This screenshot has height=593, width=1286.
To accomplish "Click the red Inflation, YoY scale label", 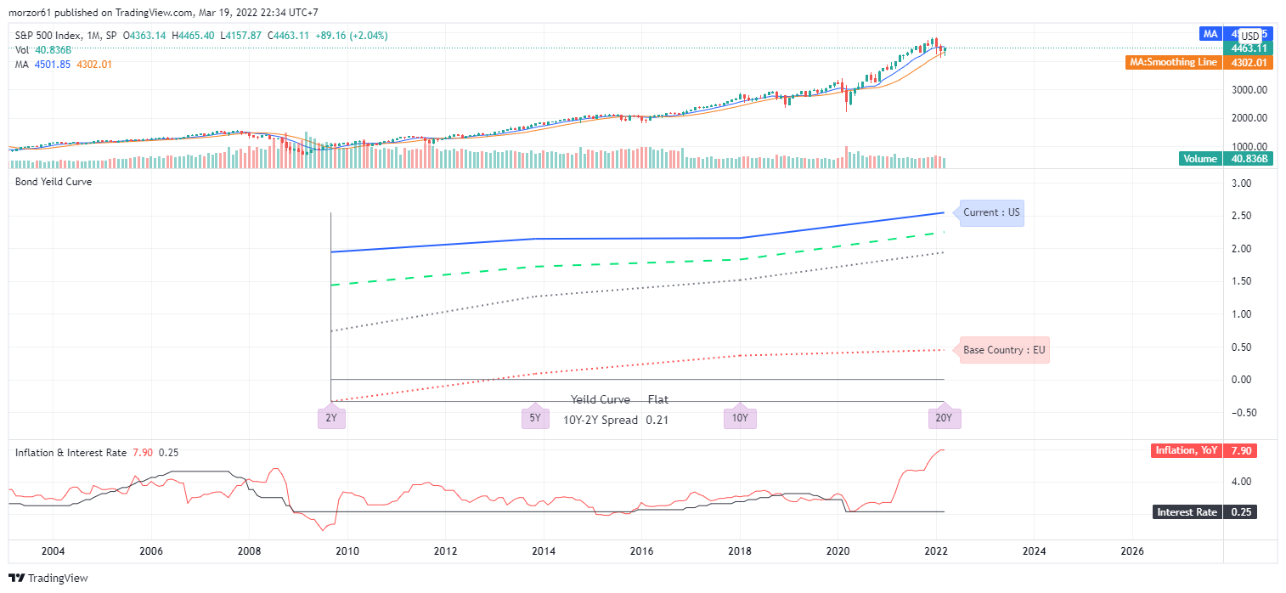I will pyautogui.click(x=1187, y=450).
